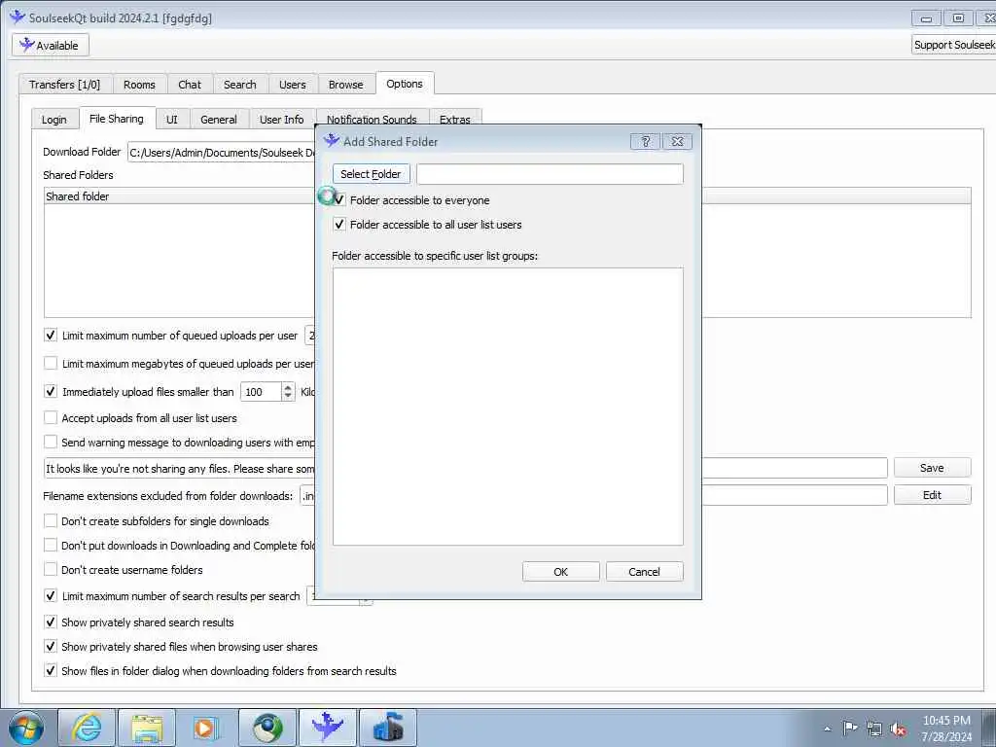The height and width of the screenshot is (747, 996).
Task: Open Action Center flag tray icon
Action: [850, 728]
